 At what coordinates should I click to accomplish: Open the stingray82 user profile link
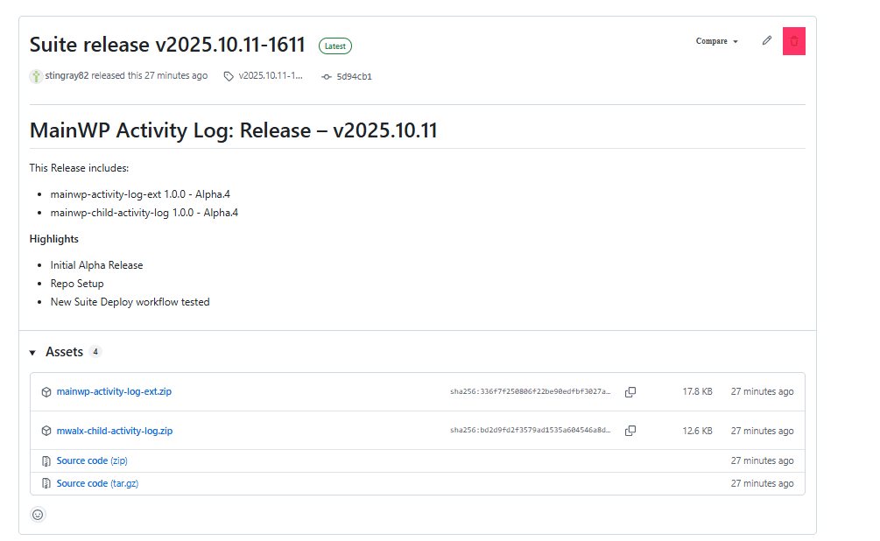click(x=67, y=76)
